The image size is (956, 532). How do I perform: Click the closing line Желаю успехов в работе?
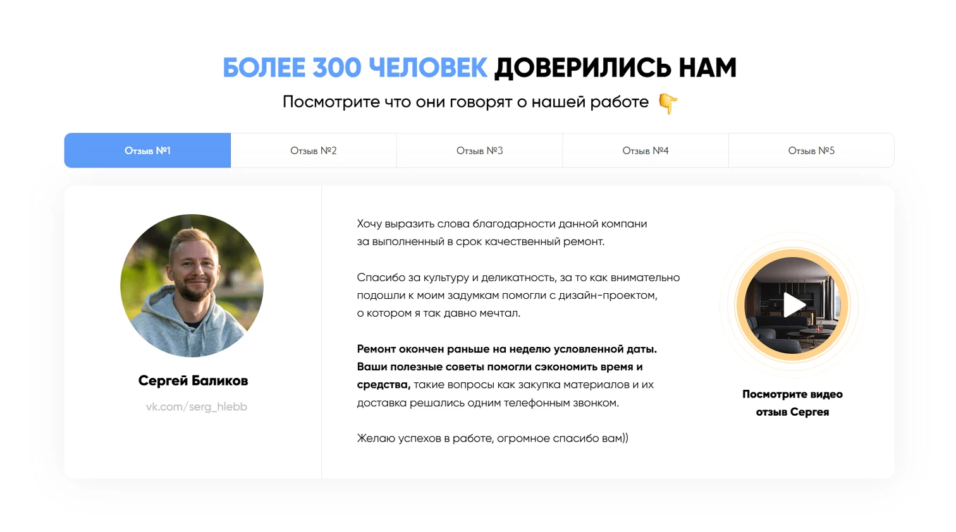(493, 438)
